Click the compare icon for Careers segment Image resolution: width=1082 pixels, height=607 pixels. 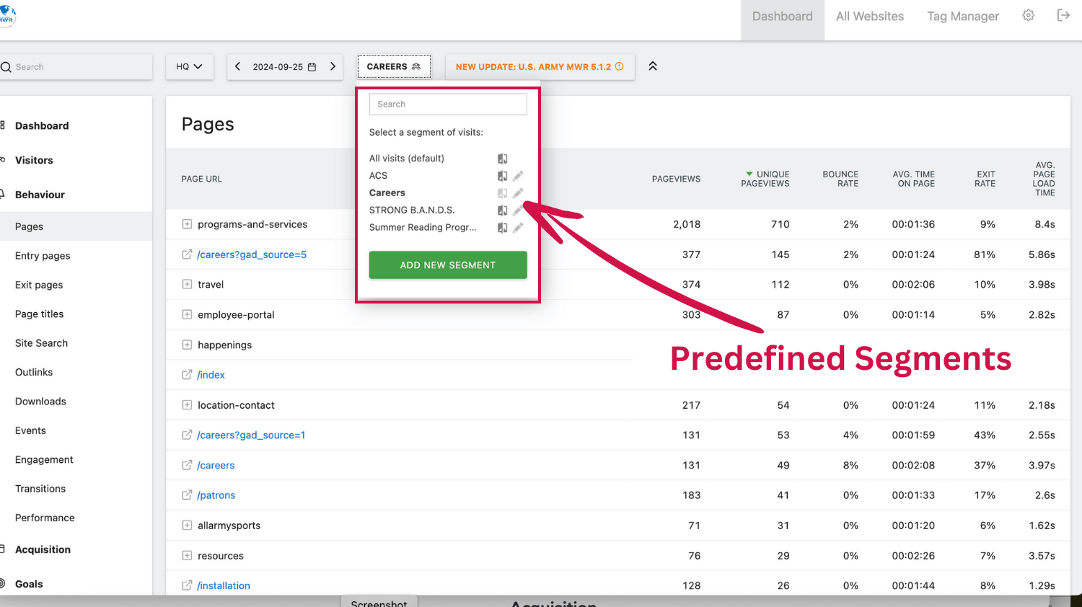point(503,193)
